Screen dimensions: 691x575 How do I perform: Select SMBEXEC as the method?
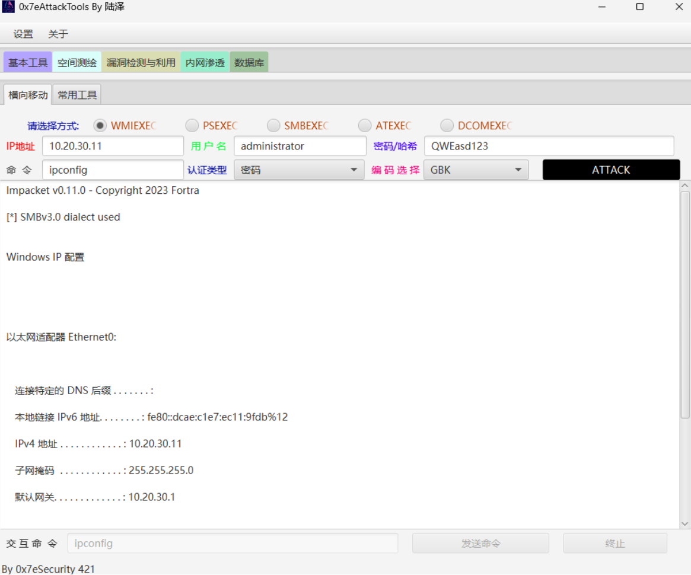273,126
